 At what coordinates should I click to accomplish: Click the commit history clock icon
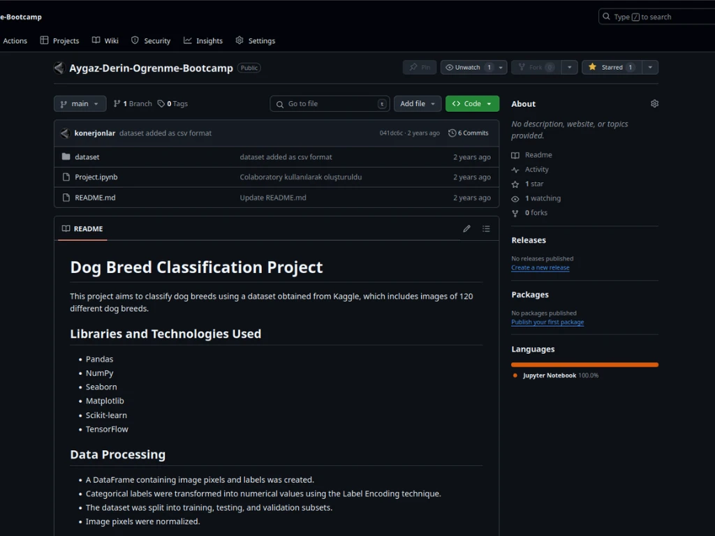coord(452,133)
